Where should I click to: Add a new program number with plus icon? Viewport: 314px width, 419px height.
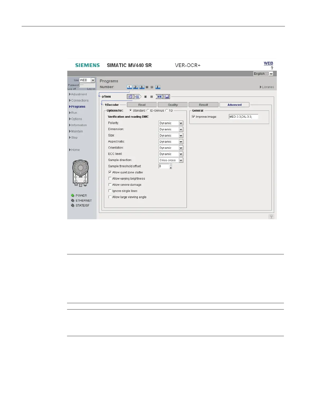(147, 87)
